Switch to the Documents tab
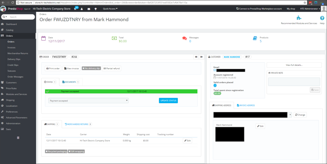The image size is (327, 164). 71,82
